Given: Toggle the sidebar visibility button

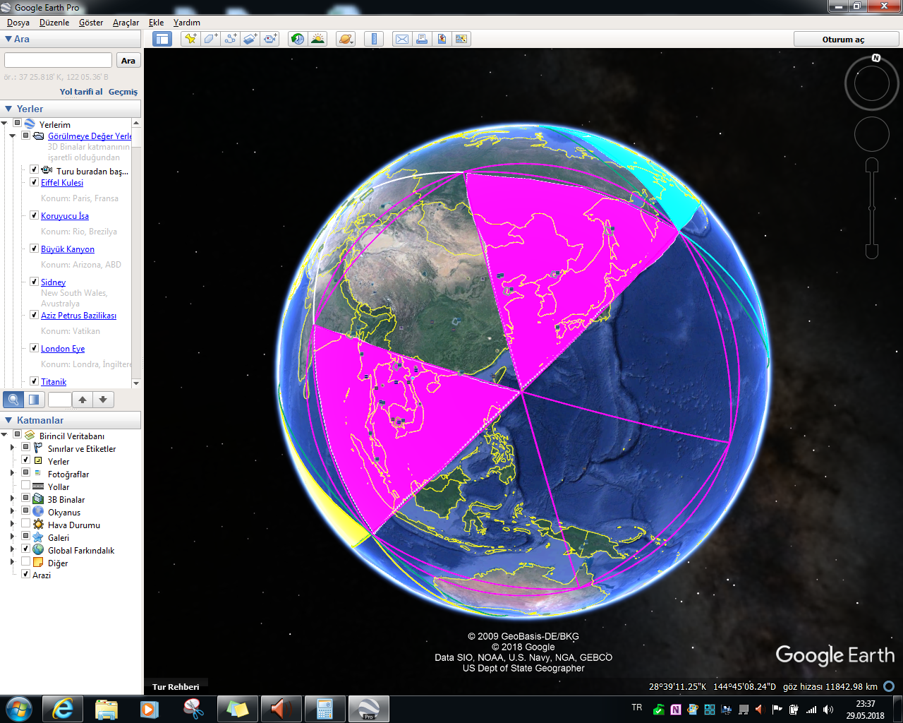Looking at the screenshot, I should (x=162, y=39).
